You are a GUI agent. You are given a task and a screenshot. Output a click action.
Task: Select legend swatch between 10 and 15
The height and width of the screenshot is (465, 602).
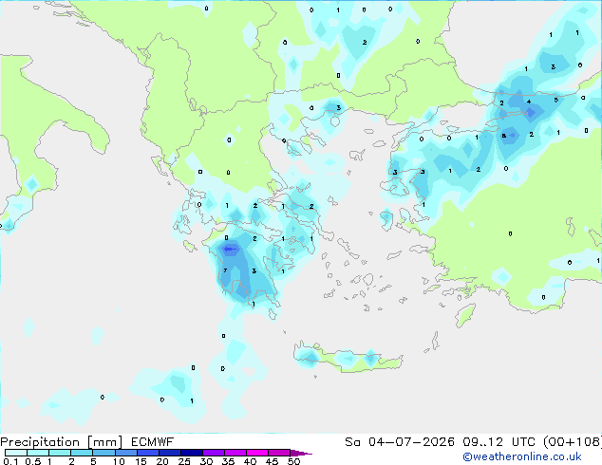tap(125, 453)
